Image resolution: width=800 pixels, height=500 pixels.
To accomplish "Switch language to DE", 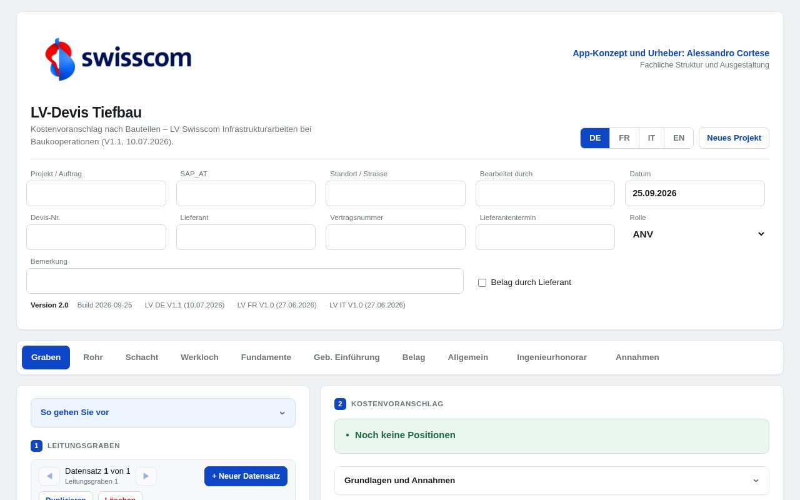I will coord(595,138).
